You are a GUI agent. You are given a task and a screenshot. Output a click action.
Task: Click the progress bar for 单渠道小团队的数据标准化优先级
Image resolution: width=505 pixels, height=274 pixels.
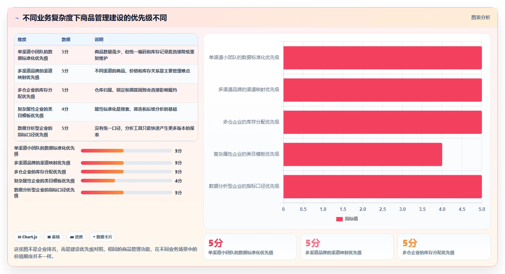point(126,151)
